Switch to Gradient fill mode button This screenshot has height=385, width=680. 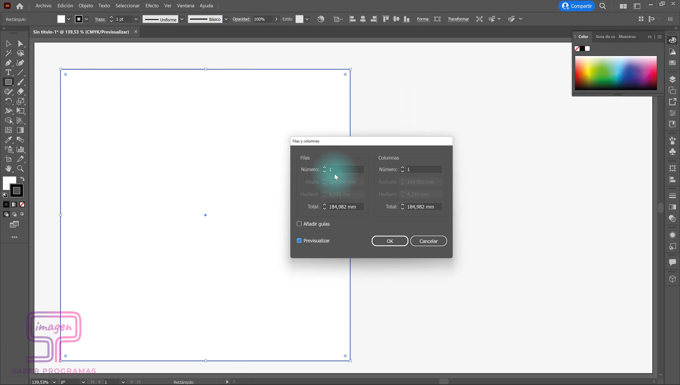point(14,205)
